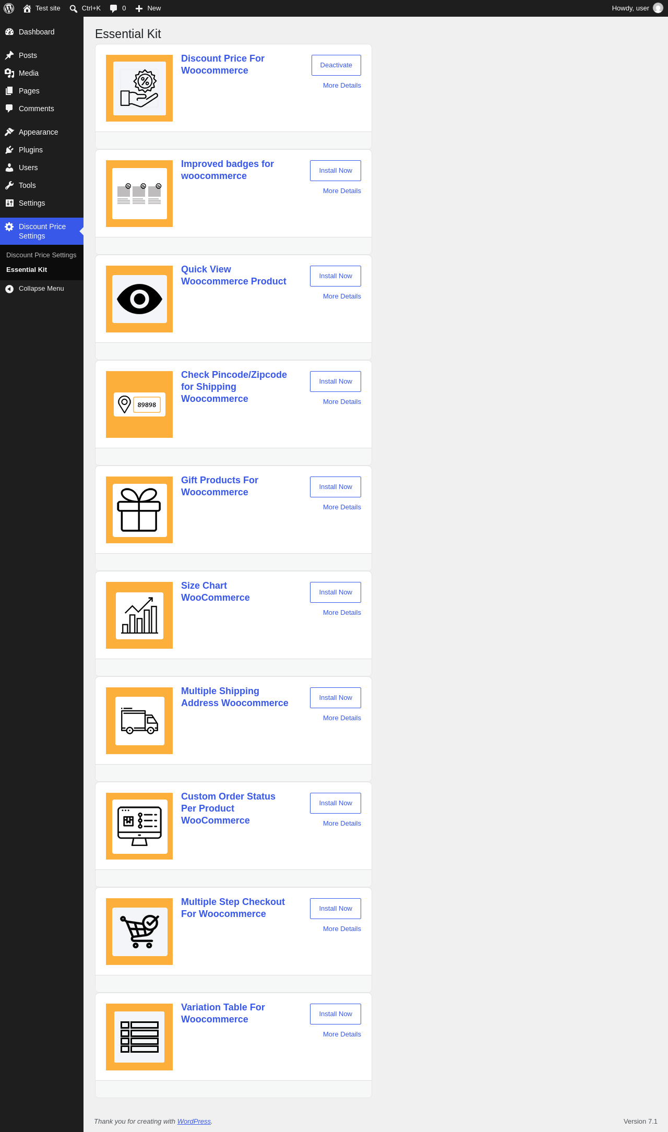Click the Version 7.1 footer text
The height and width of the screenshot is (1132, 668).
click(x=640, y=1122)
